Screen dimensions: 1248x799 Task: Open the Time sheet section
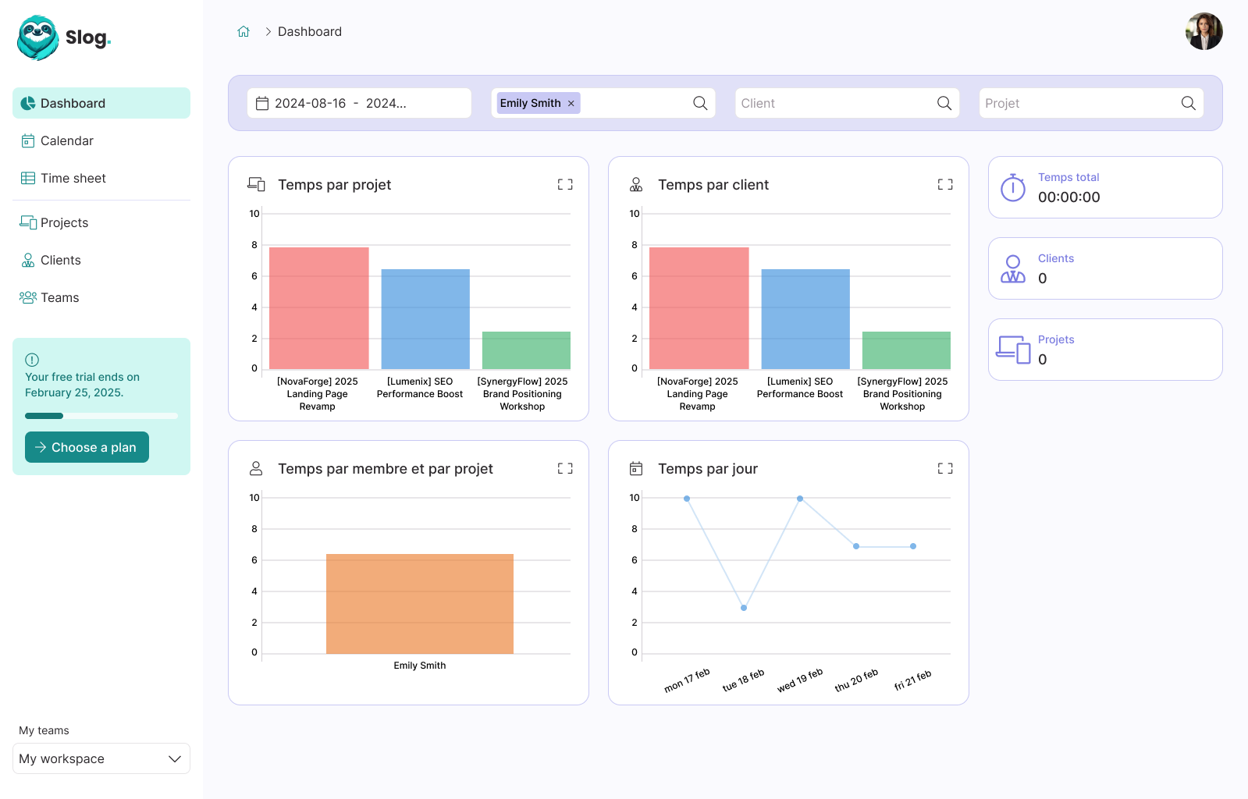73,179
